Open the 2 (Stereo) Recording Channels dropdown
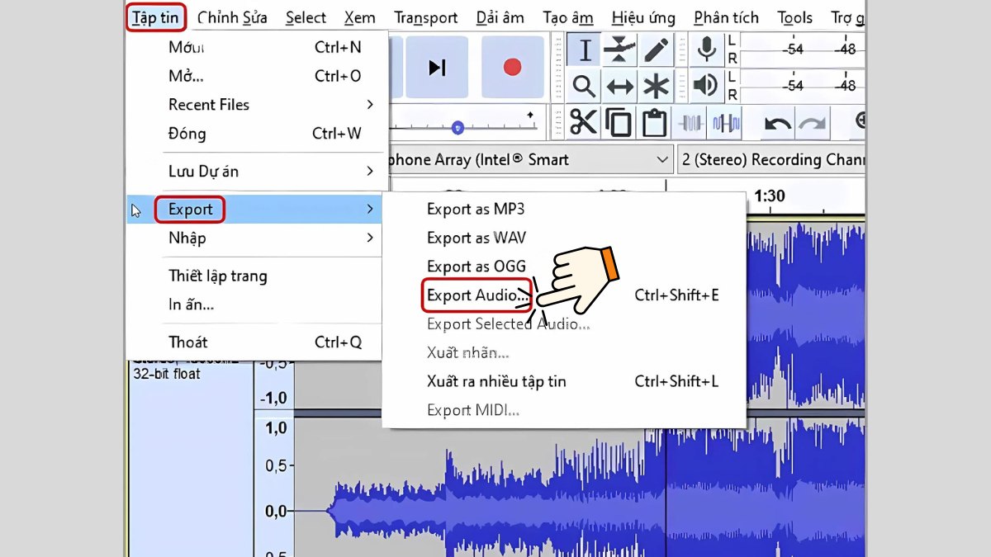991x557 pixels. [771, 159]
